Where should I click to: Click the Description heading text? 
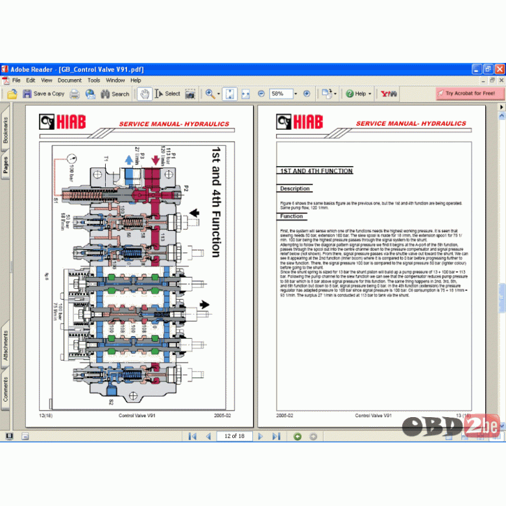[295, 189]
